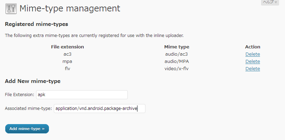The width and height of the screenshot is (285, 140).
Task: Click the Associated mime-type field label
Action: (28, 109)
